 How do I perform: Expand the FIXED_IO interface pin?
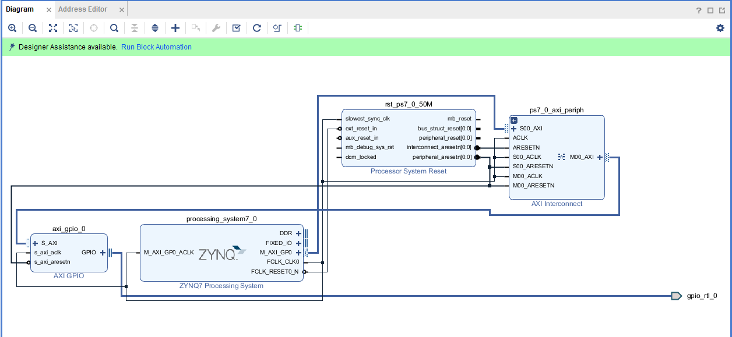pos(298,243)
